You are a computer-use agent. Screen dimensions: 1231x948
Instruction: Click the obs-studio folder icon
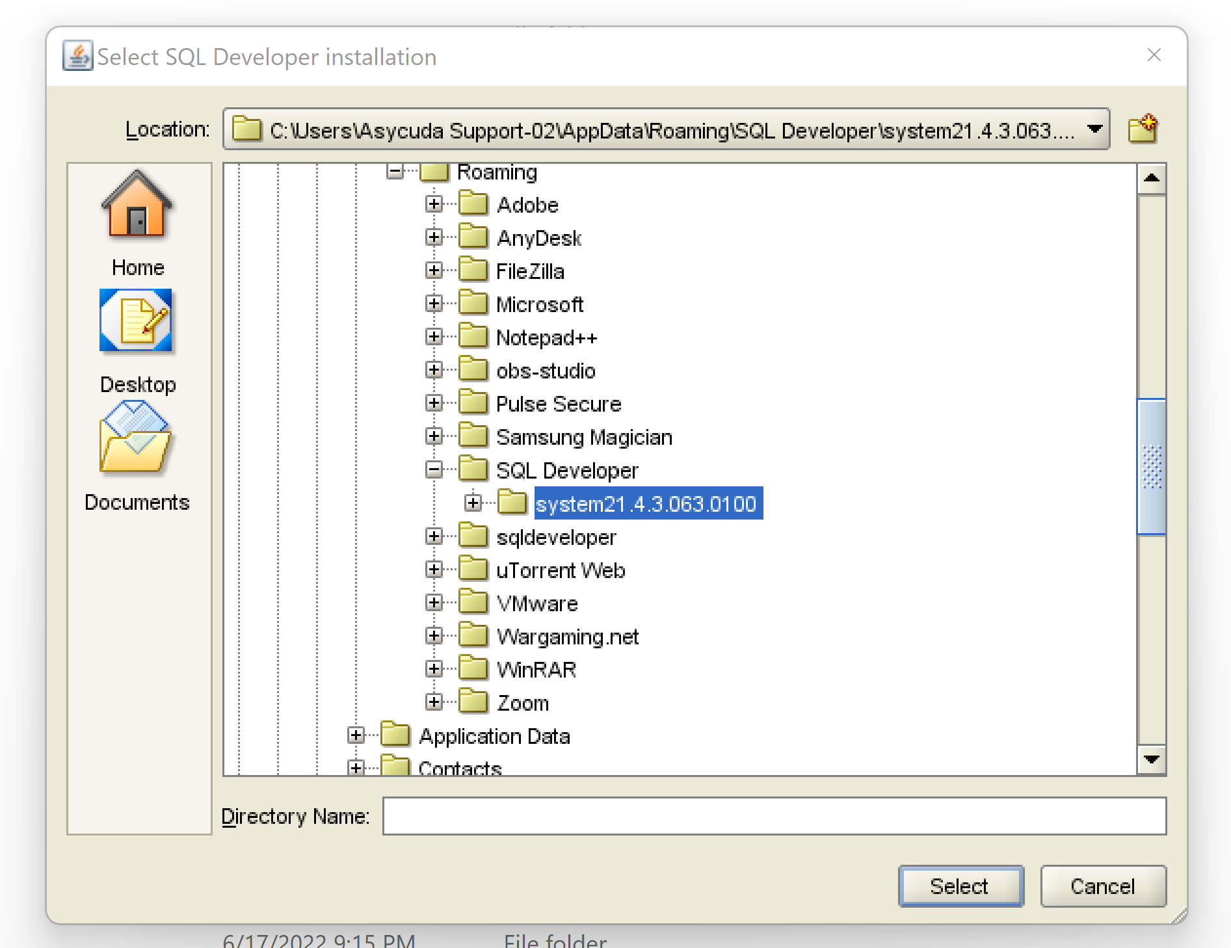(473, 369)
